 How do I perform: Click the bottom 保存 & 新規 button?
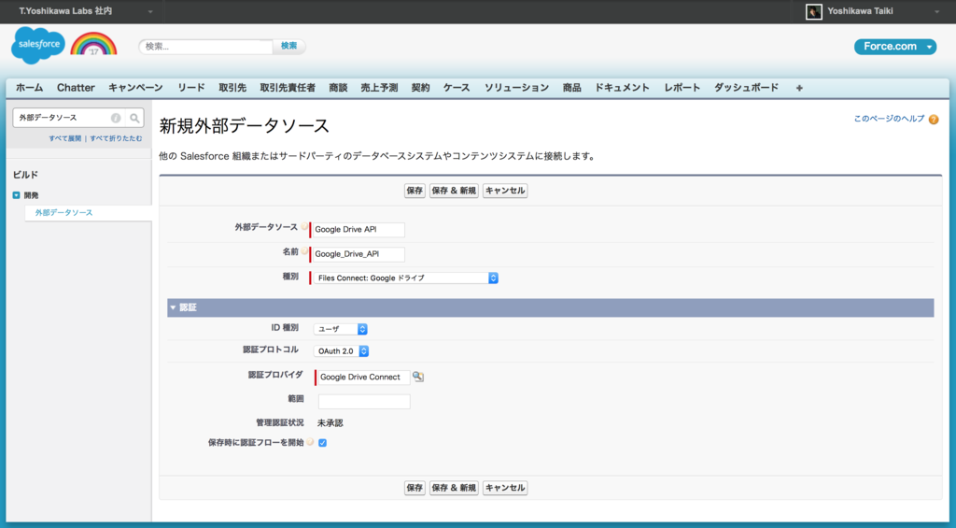pos(454,488)
